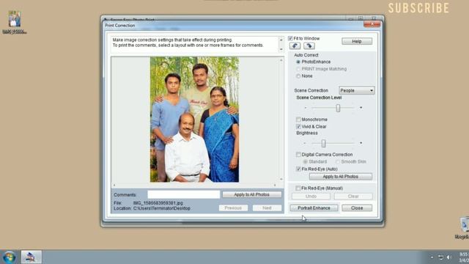Toggle the Fit to Window checkbox
Viewport: 469px width, 264px height.
pyautogui.click(x=290, y=39)
